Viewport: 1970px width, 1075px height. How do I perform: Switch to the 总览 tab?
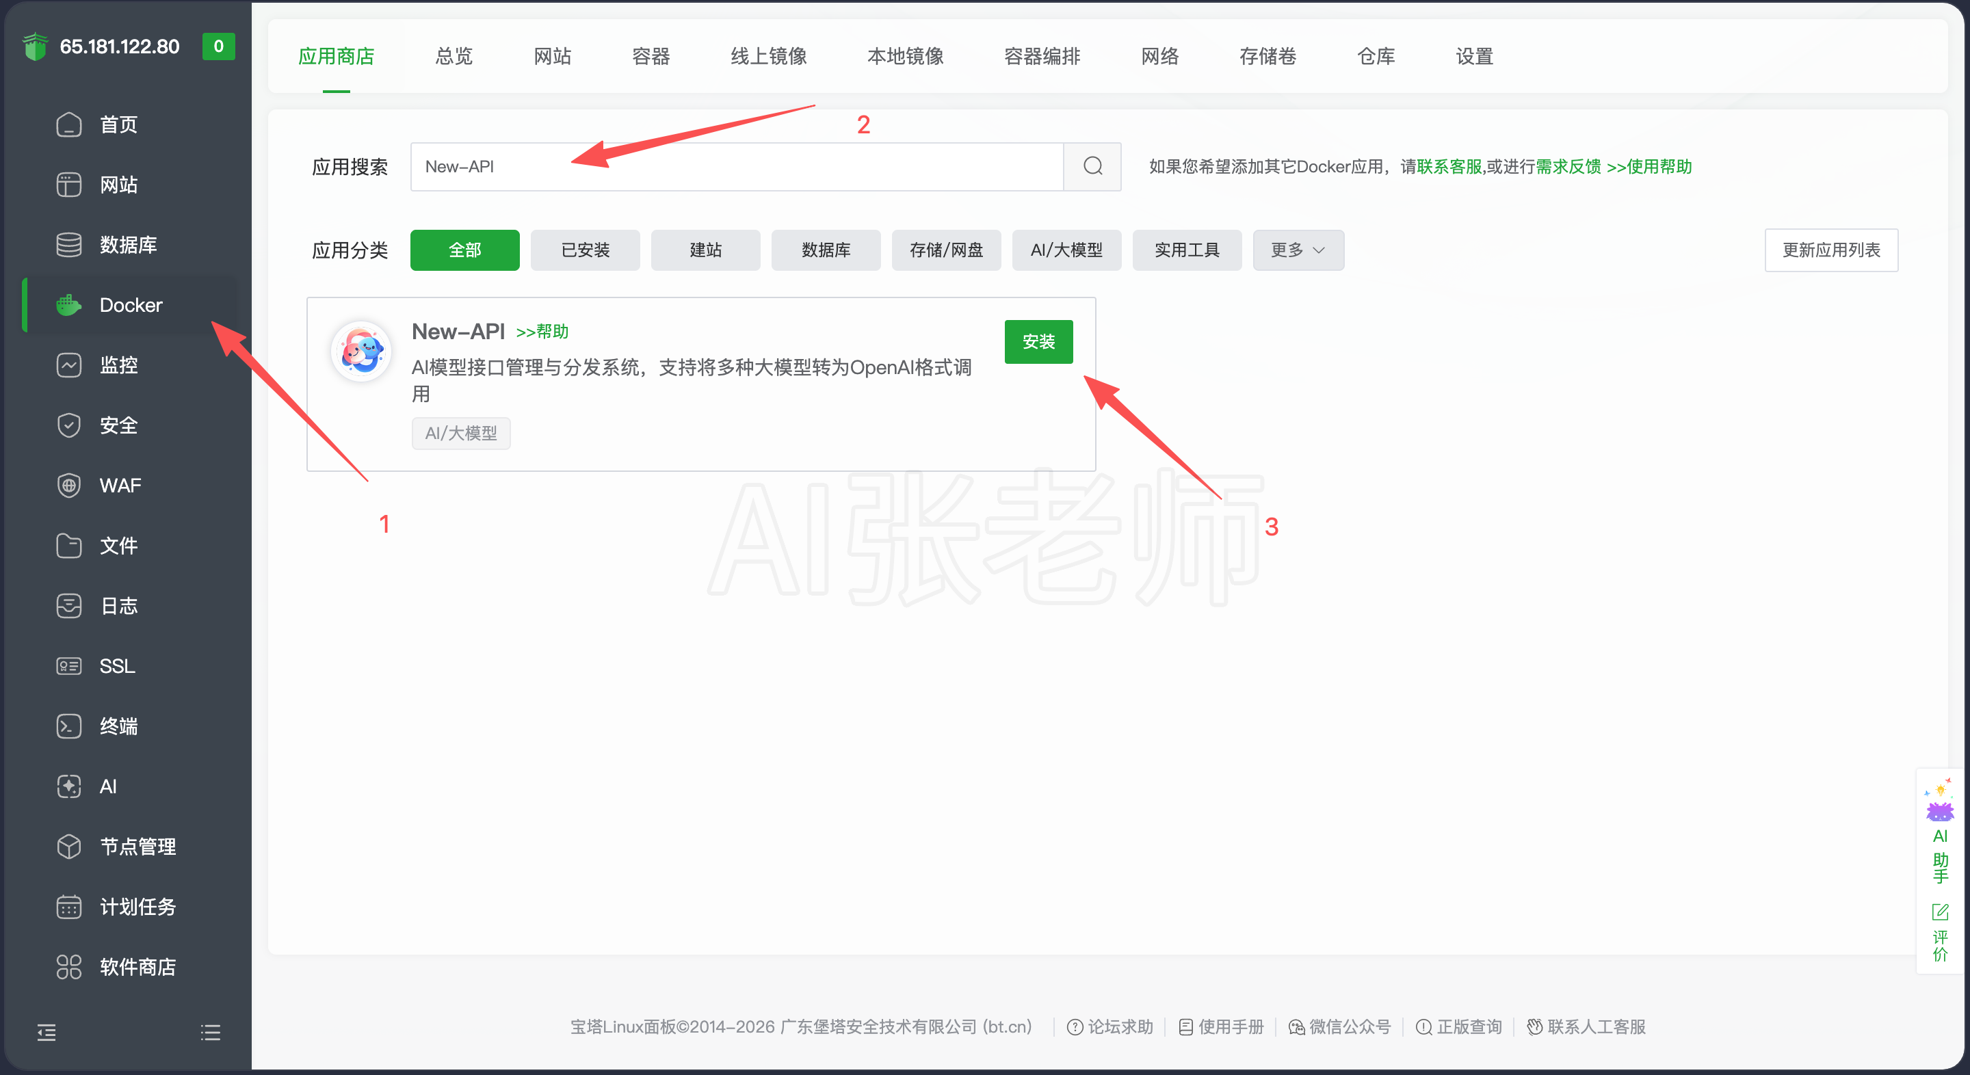coord(454,57)
